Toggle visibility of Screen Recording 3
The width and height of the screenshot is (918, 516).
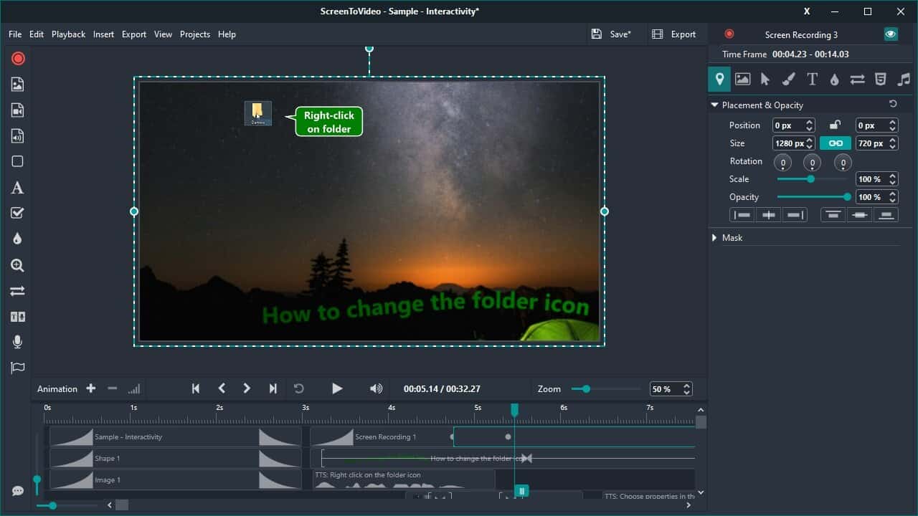click(x=890, y=34)
